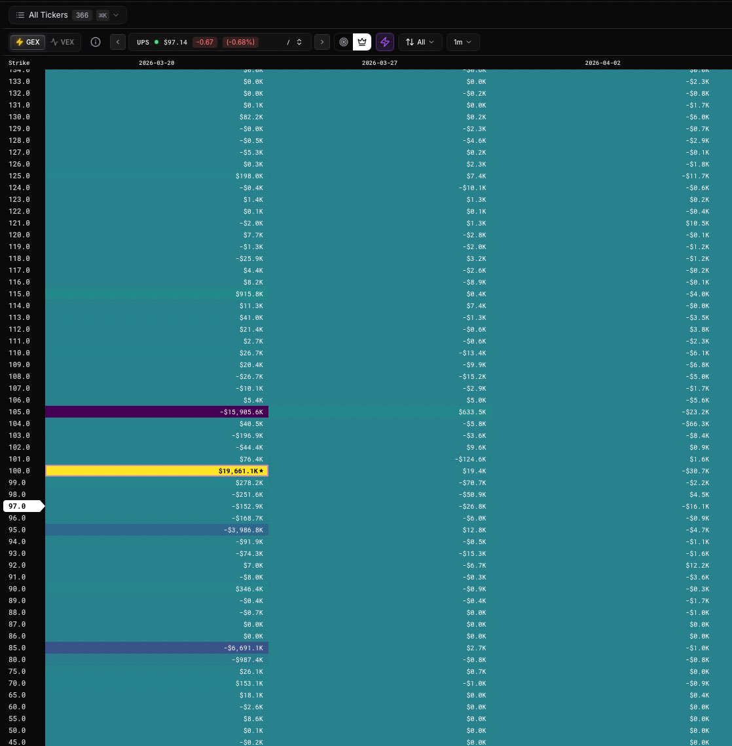Click the $41.0K cell
732x746 pixels.
pos(157,318)
